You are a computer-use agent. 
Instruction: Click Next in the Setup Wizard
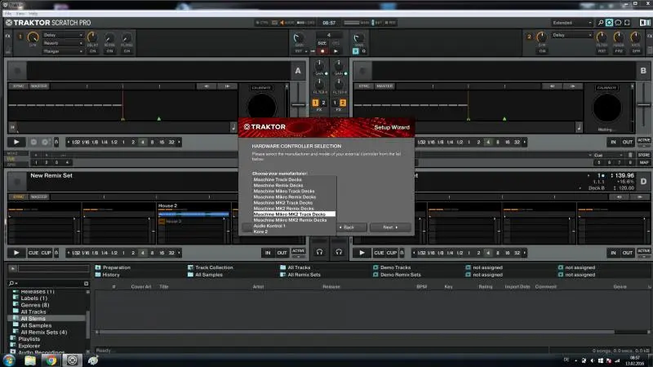click(389, 228)
